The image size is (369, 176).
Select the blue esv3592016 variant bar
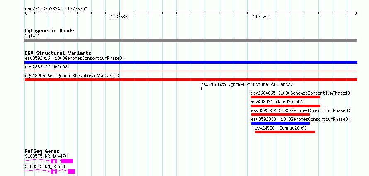pos(191,62)
